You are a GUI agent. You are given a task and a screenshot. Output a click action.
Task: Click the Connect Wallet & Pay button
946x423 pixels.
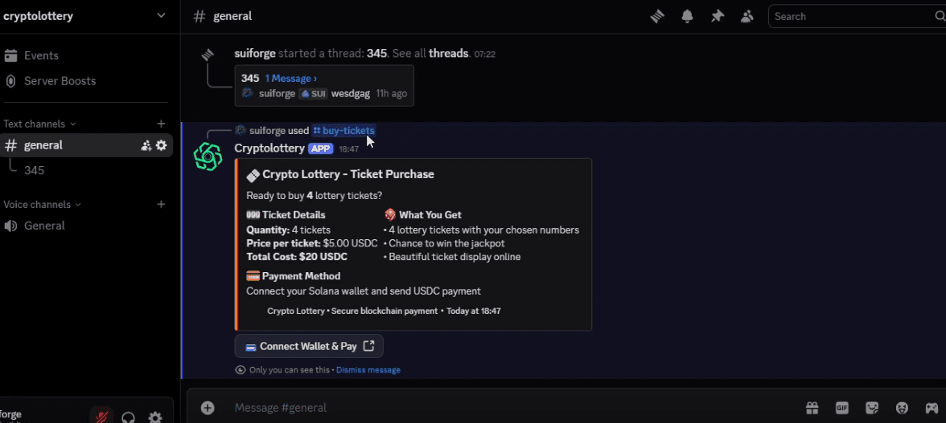pyautogui.click(x=309, y=346)
